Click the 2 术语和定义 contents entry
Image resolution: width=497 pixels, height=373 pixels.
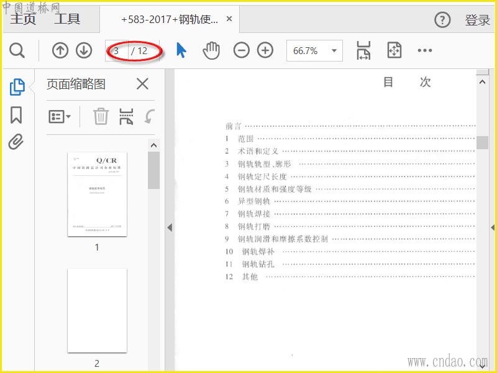tap(350, 151)
